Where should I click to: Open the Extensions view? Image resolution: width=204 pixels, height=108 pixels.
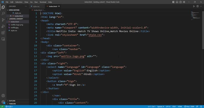3,33
